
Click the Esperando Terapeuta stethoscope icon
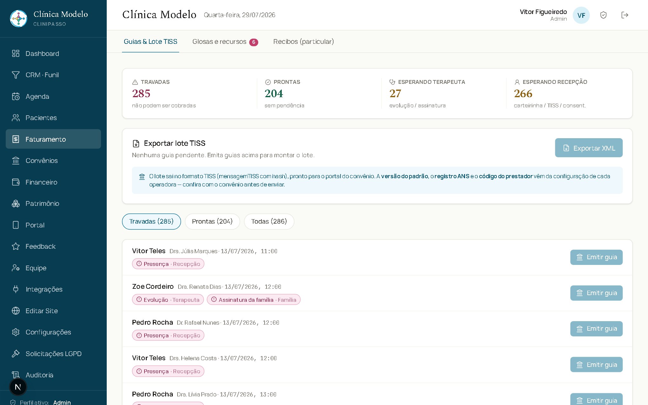[392, 82]
